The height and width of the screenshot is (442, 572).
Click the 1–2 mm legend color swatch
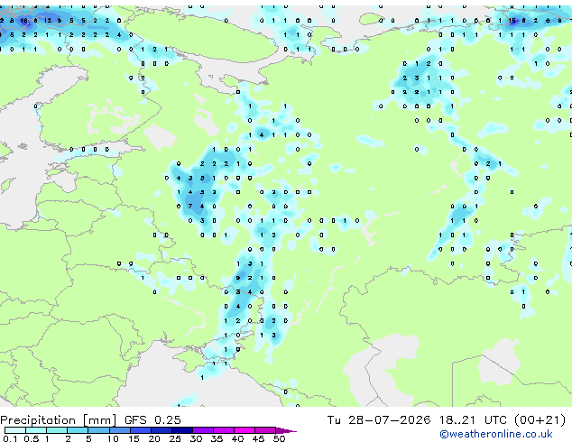pos(57,430)
